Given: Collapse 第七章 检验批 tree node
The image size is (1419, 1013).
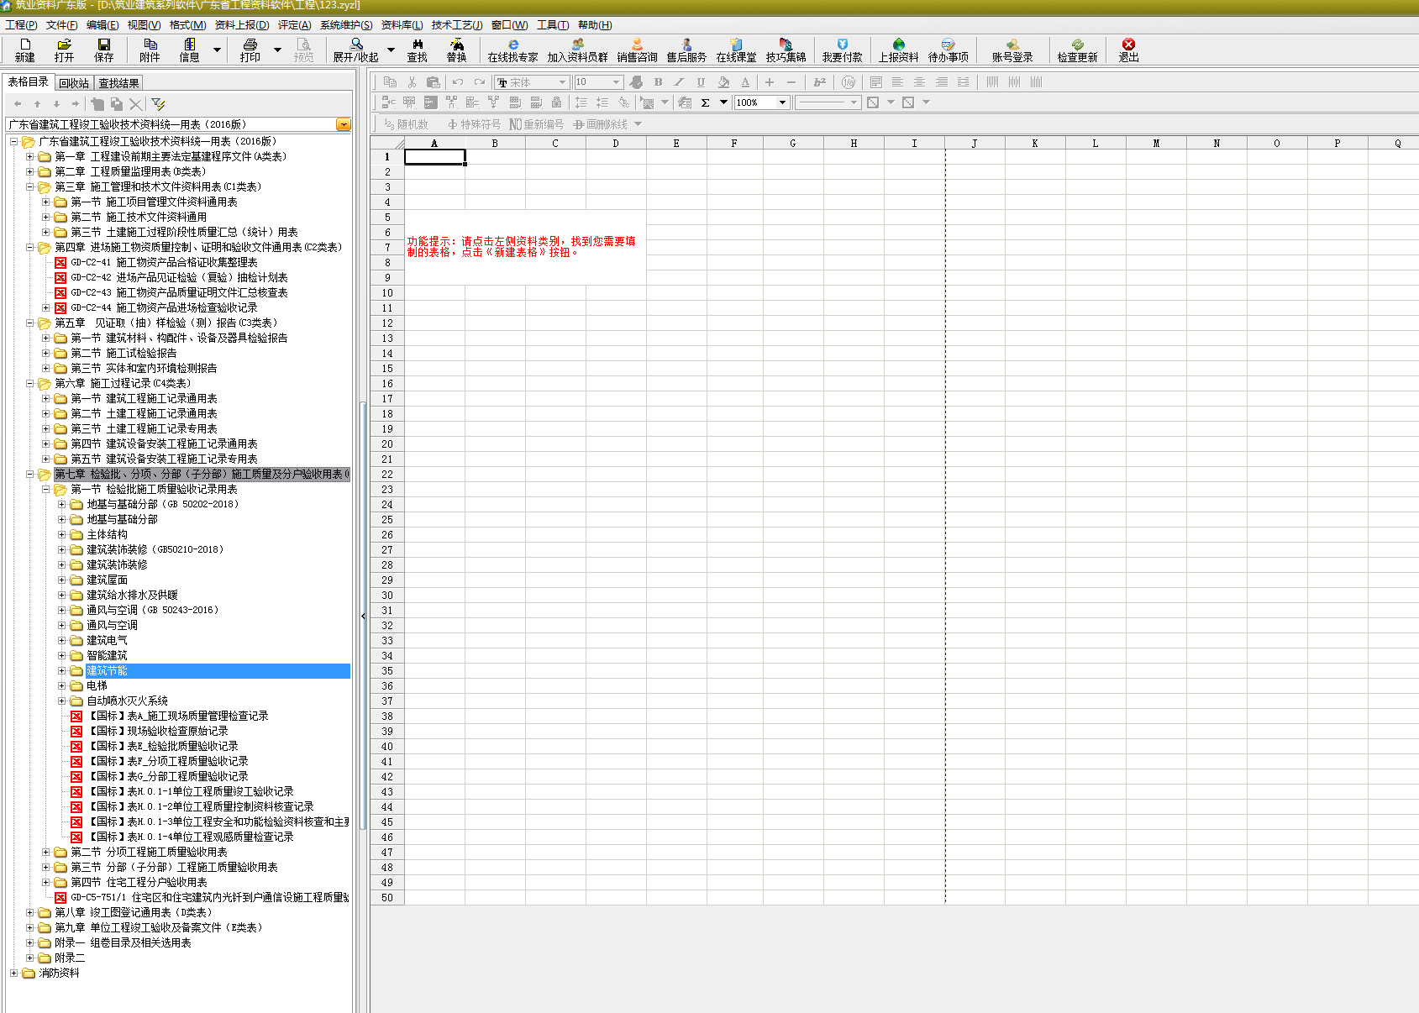Looking at the screenshot, I should point(29,475).
